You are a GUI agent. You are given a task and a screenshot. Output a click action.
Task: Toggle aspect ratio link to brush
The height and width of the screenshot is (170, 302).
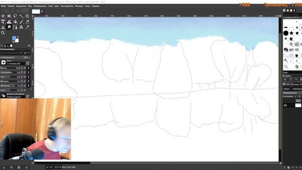28,72
